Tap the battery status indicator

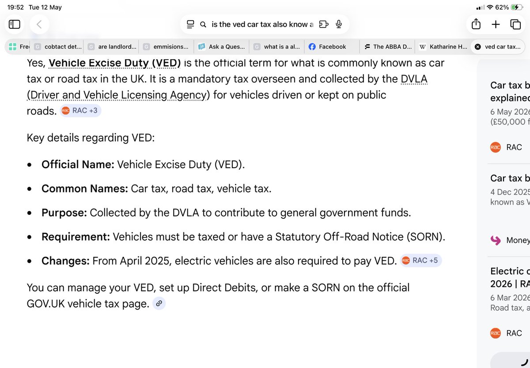point(516,8)
